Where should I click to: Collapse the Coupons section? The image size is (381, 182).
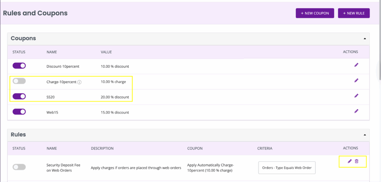365,39
